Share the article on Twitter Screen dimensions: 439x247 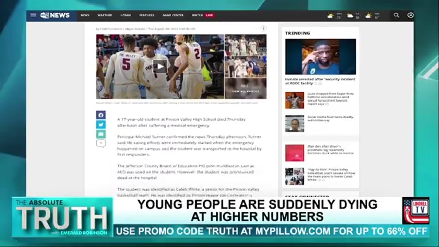pyautogui.click(x=101, y=125)
